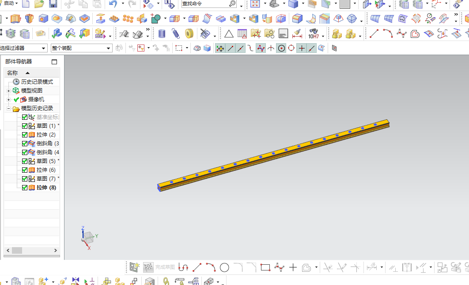Expand the 摄像机 tree node
Viewport: 469px width, 285px height.
(8, 100)
